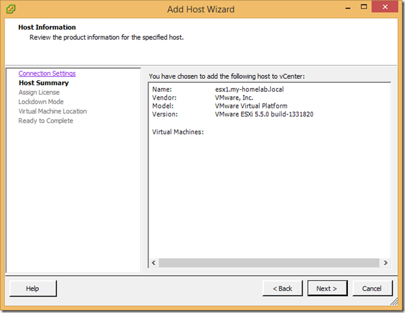The height and width of the screenshot is (313, 405).
Task: Click the vSphere icon in title bar
Action: (11, 10)
